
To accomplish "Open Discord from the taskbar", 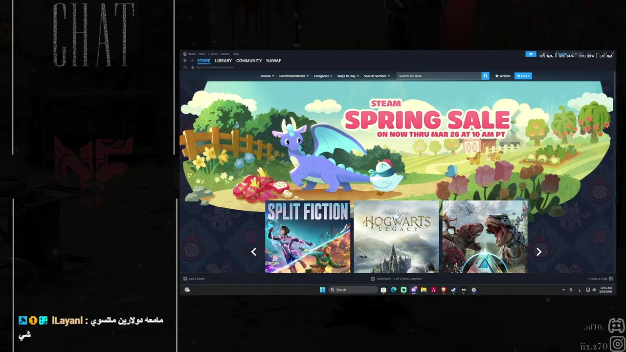I will point(414,290).
